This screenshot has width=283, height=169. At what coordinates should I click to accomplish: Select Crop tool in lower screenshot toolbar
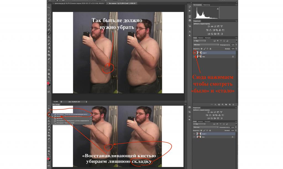click(x=49, y=109)
